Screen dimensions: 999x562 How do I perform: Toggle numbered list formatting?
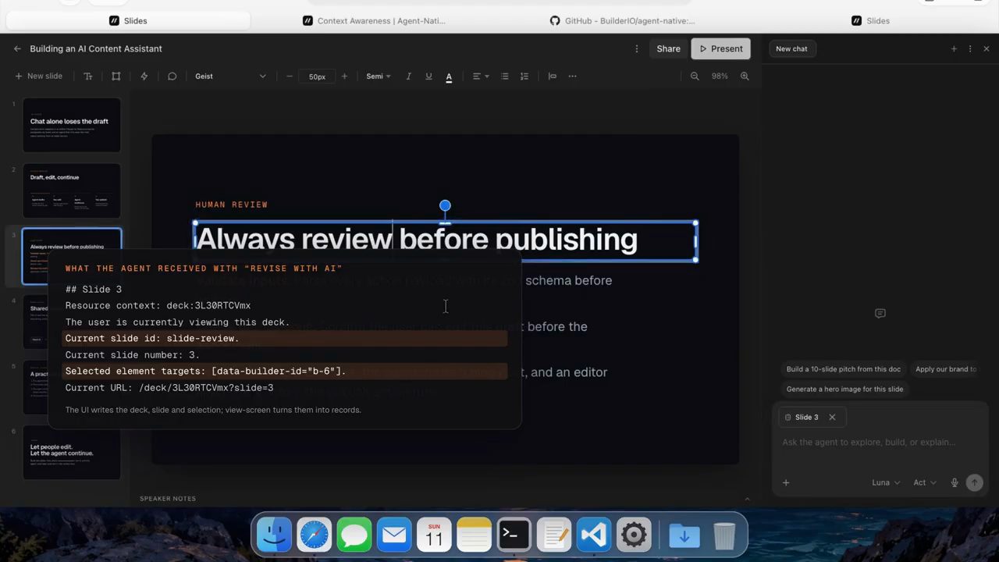(524, 76)
